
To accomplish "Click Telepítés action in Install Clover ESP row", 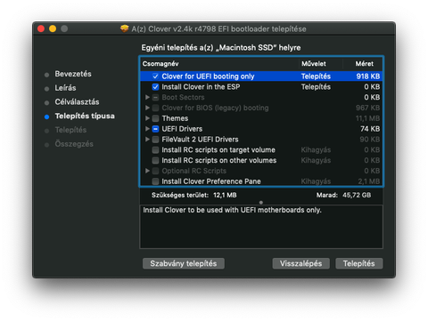I will [x=316, y=87].
